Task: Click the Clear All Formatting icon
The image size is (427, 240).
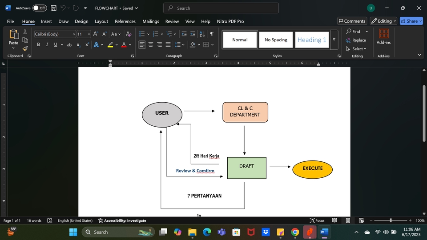Action: tap(129, 34)
